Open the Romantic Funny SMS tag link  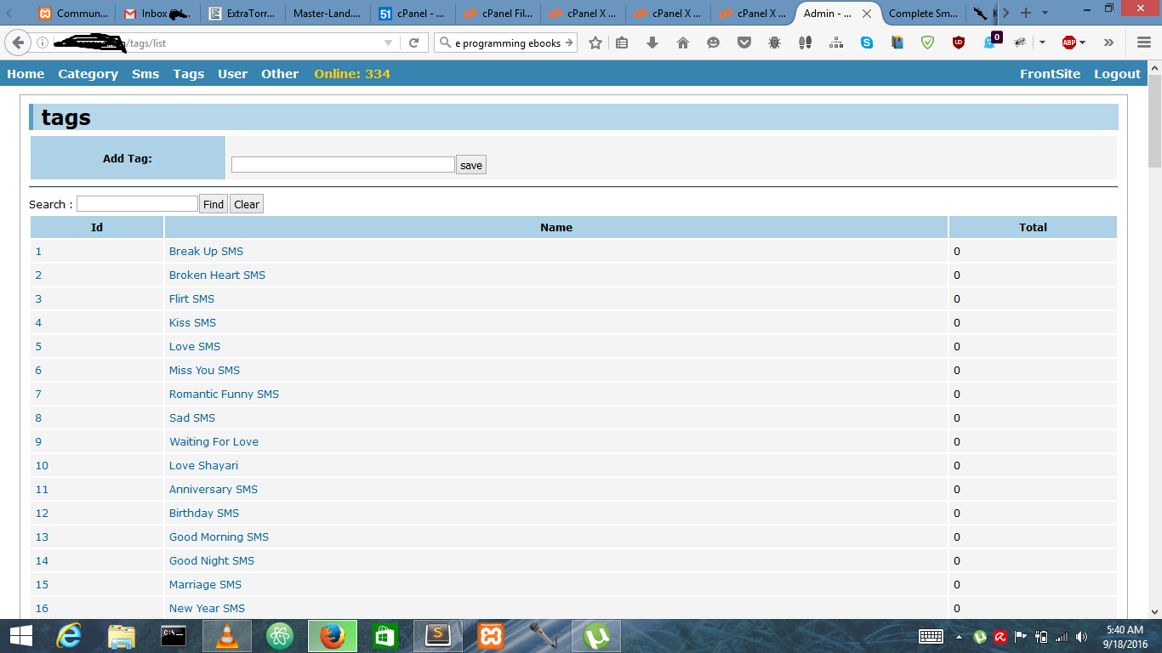(x=224, y=394)
